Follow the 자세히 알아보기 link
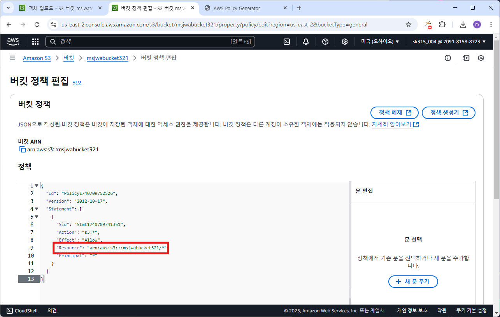This screenshot has height=317, width=500. 395,124
